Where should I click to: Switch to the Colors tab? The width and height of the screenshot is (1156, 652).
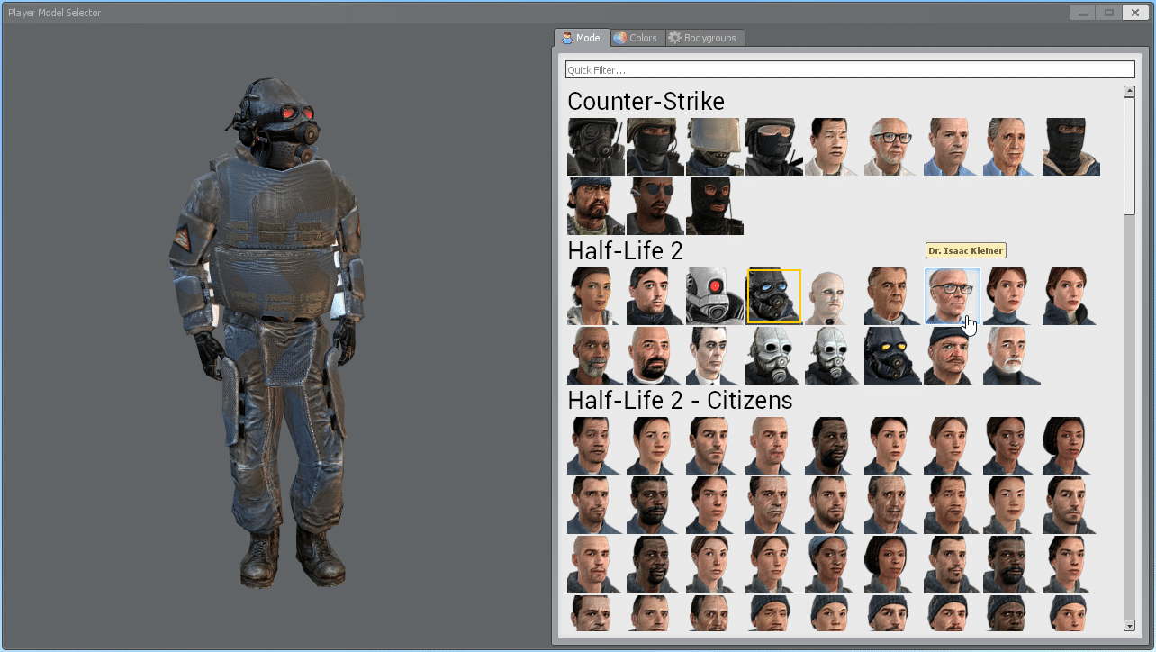coord(637,38)
